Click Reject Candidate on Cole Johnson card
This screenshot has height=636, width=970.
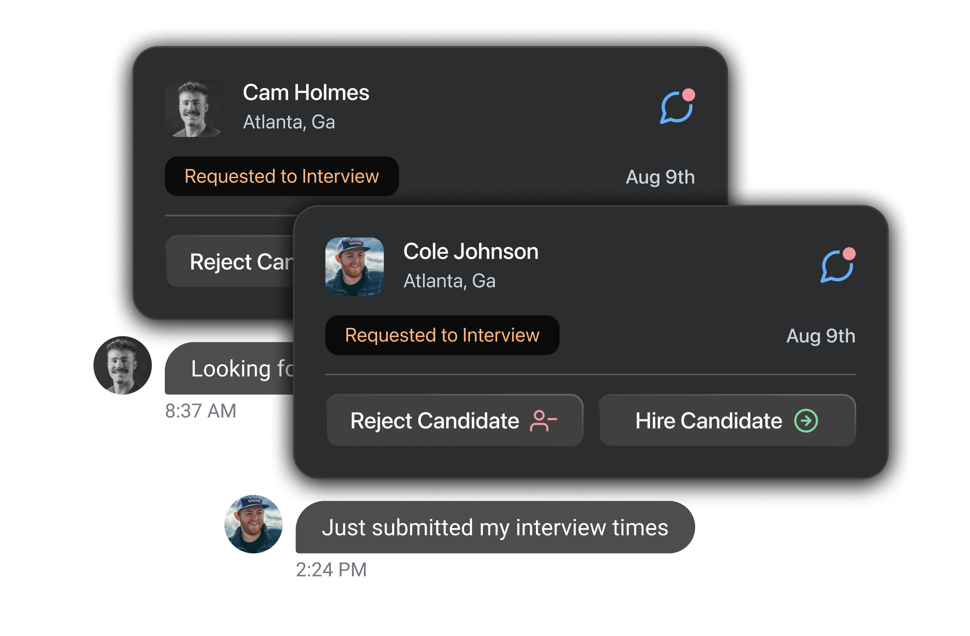tap(455, 420)
